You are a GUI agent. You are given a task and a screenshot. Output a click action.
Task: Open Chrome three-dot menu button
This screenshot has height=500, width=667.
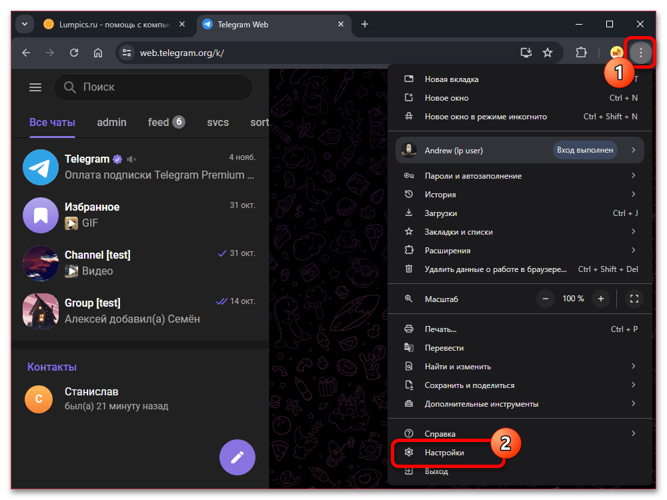[640, 53]
